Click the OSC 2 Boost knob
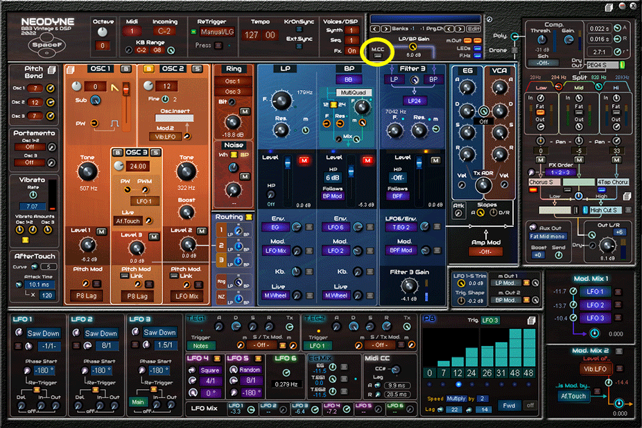 pyautogui.click(x=186, y=212)
